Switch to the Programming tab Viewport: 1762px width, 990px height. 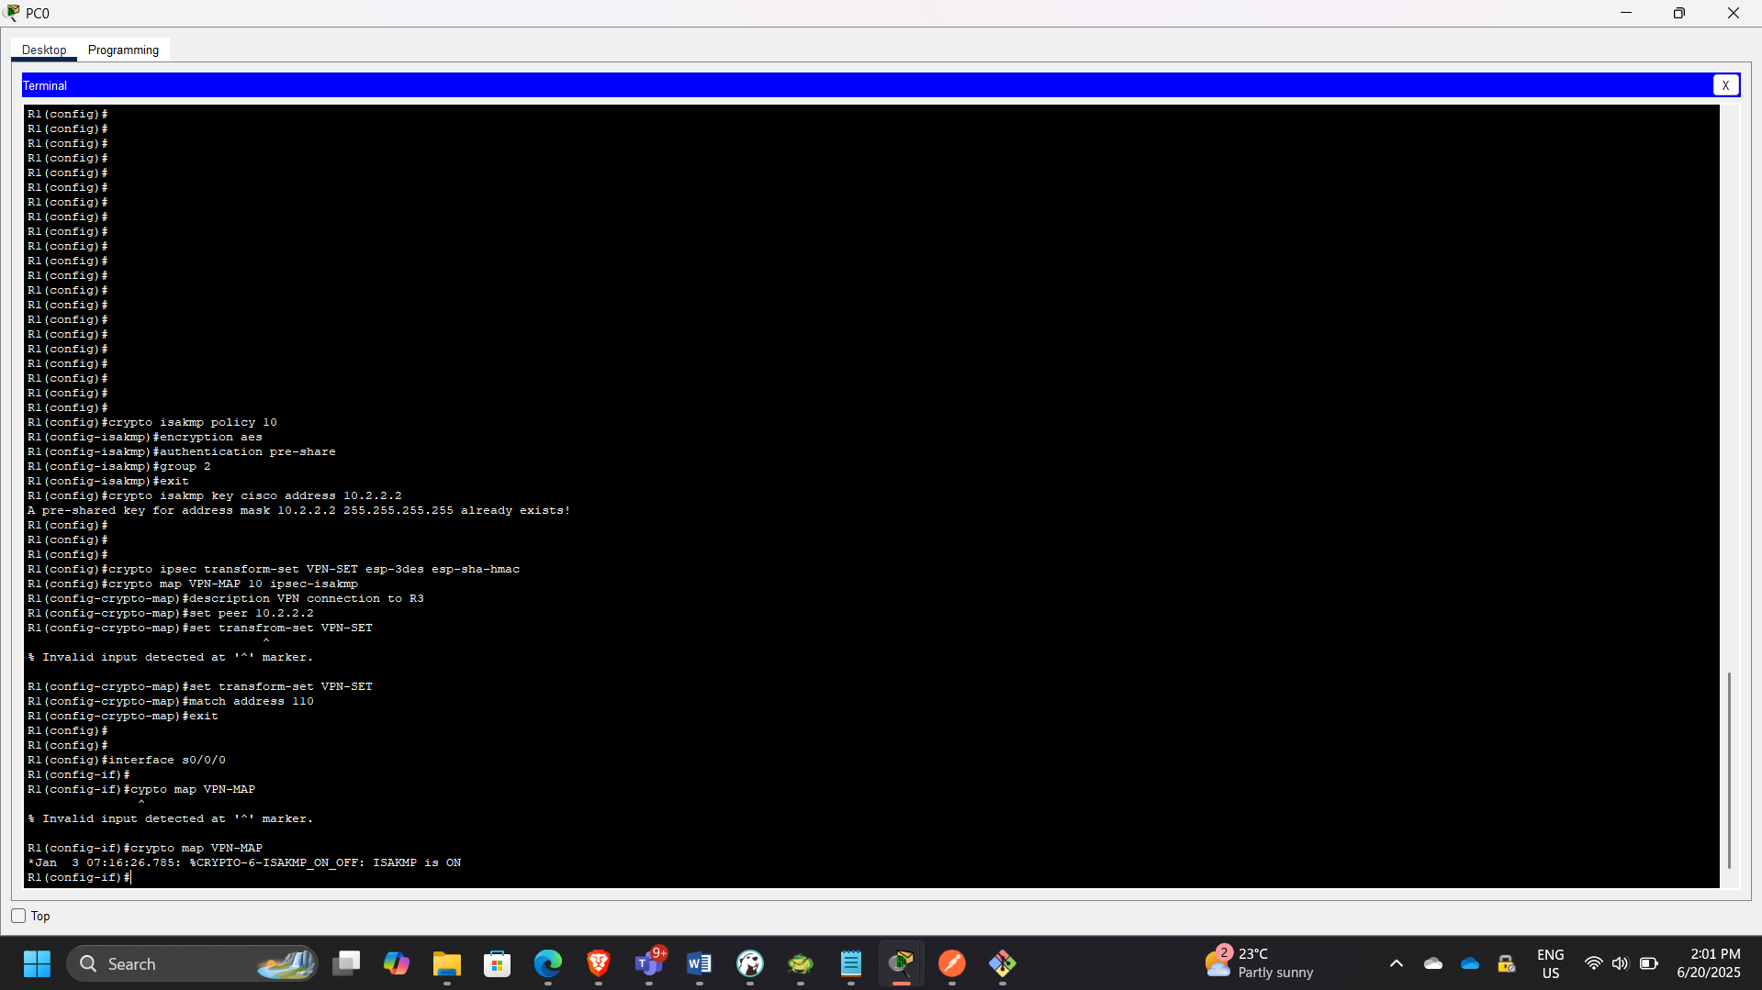(x=123, y=50)
